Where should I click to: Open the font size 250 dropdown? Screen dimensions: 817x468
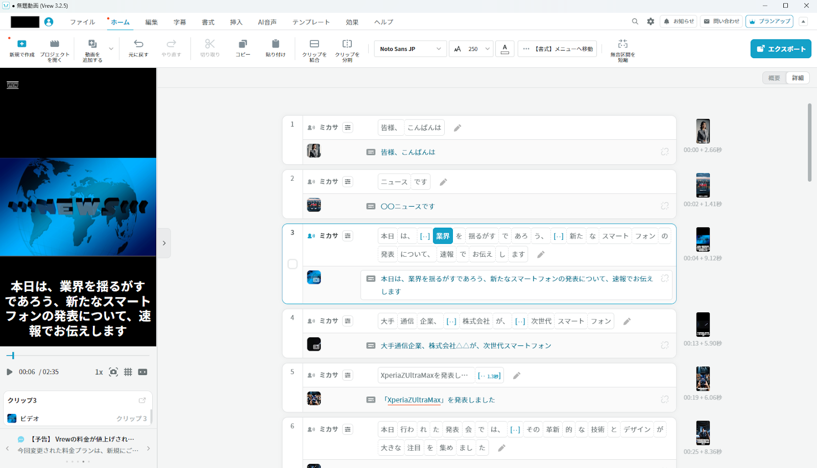tap(472, 49)
